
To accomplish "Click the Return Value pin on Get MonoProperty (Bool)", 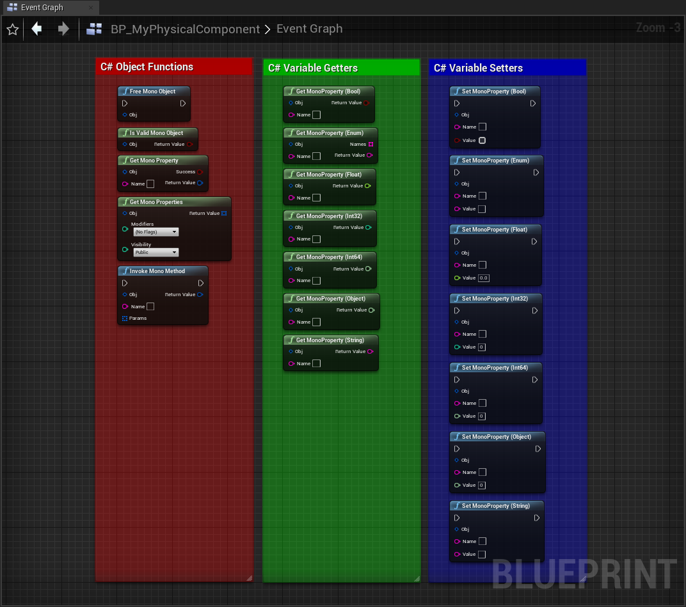I will click(x=367, y=103).
